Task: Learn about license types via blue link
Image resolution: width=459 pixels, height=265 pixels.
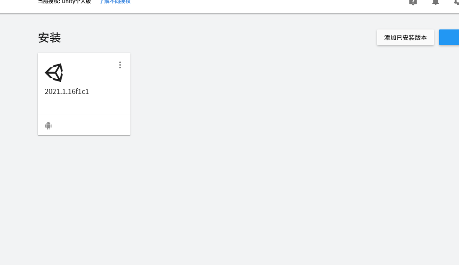Action: click(x=115, y=2)
